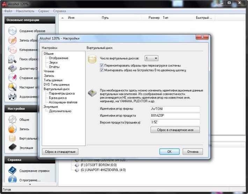Open Содержание справки book icon

pos(13,171)
